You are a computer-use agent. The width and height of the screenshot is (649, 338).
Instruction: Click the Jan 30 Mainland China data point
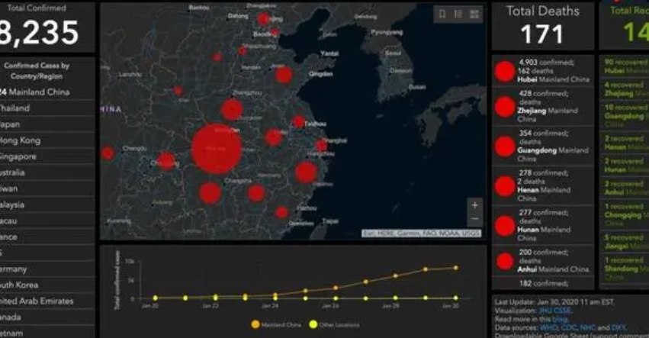coord(455,268)
